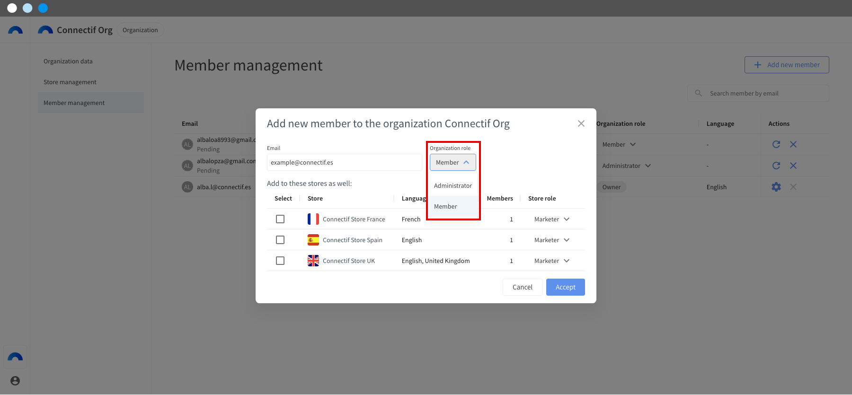The height and width of the screenshot is (395, 852).
Task: Accept the new member dialog
Action: pyautogui.click(x=566, y=287)
